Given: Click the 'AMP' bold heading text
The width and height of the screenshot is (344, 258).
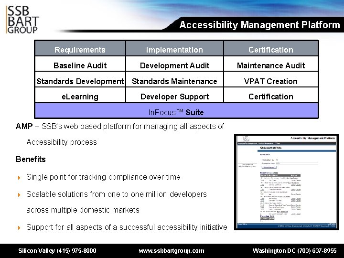Looking at the screenshot, I should pos(24,126).
